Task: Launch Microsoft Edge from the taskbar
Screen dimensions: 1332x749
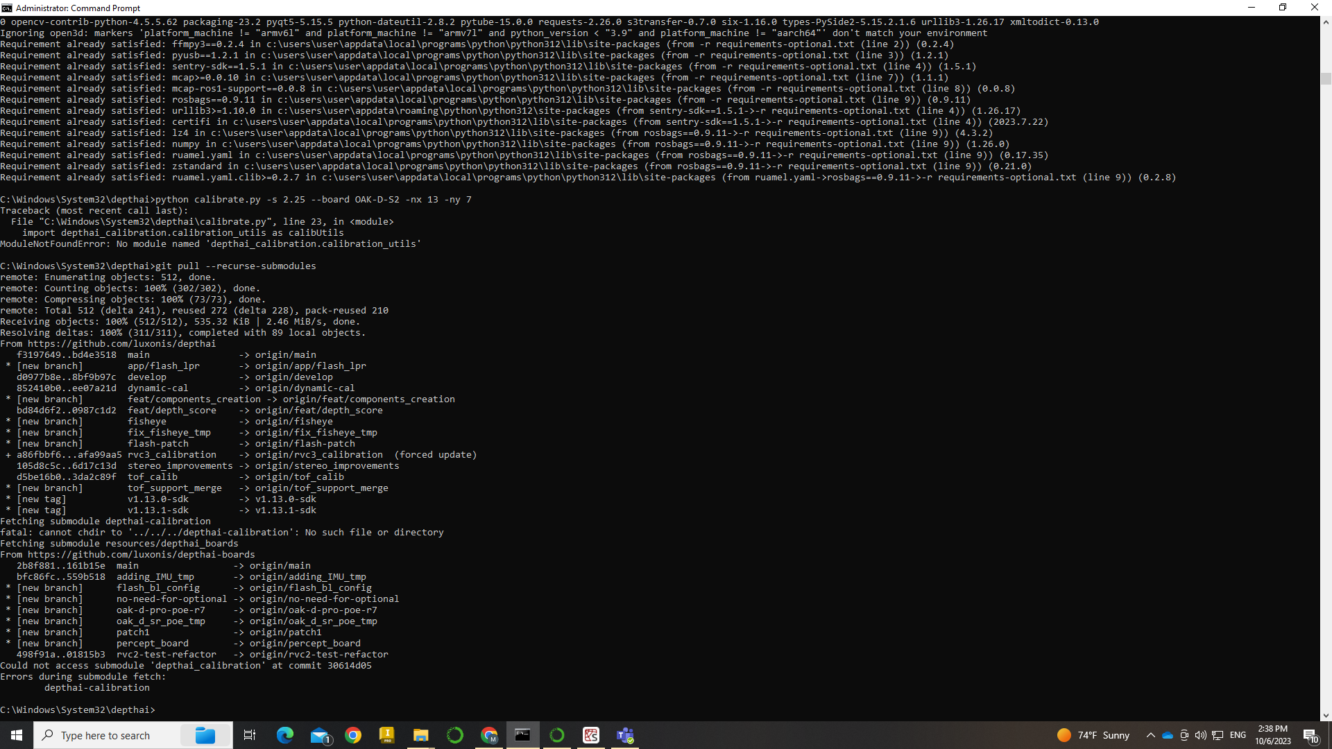Action: pyautogui.click(x=284, y=735)
